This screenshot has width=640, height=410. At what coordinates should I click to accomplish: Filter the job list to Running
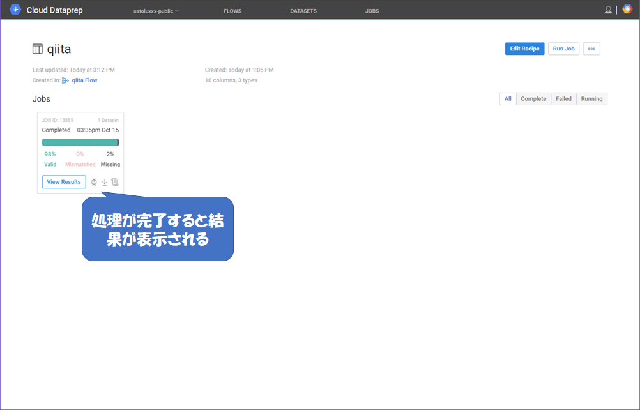591,99
